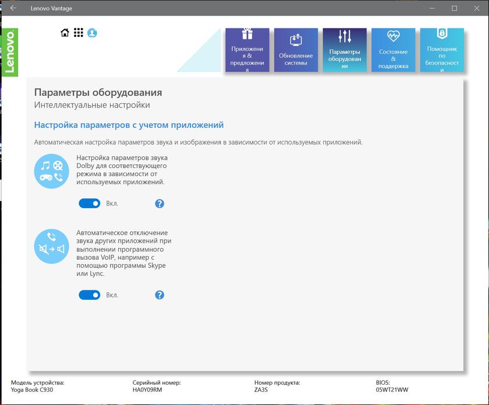Open the Состояние & поддержка tile

point(393,51)
